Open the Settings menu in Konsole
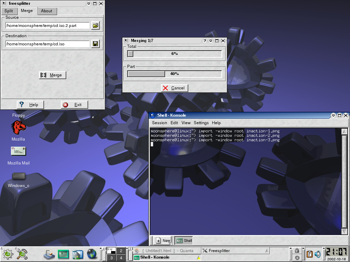The image size is (350, 262). tap(201, 123)
